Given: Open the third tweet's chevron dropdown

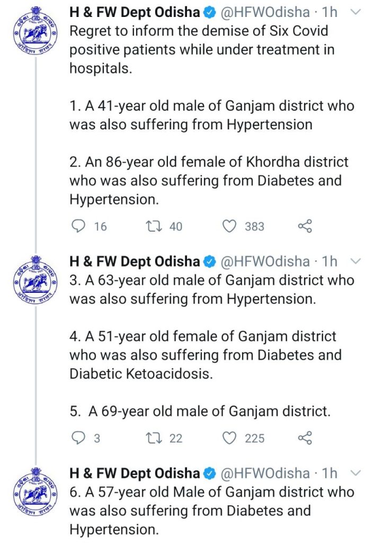Looking at the screenshot, I should pos(355,473).
